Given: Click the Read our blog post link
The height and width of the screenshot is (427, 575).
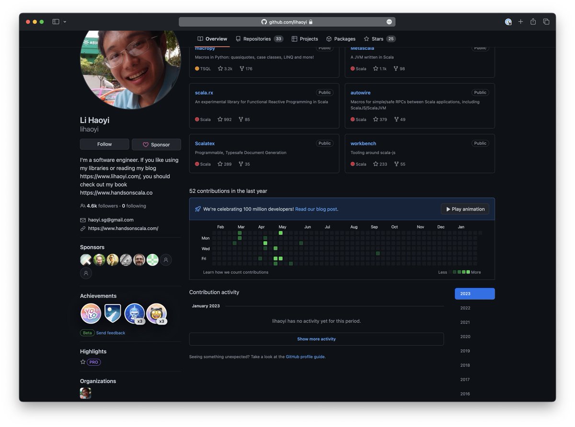Looking at the screenshot, I should click(x=316, y=209).
